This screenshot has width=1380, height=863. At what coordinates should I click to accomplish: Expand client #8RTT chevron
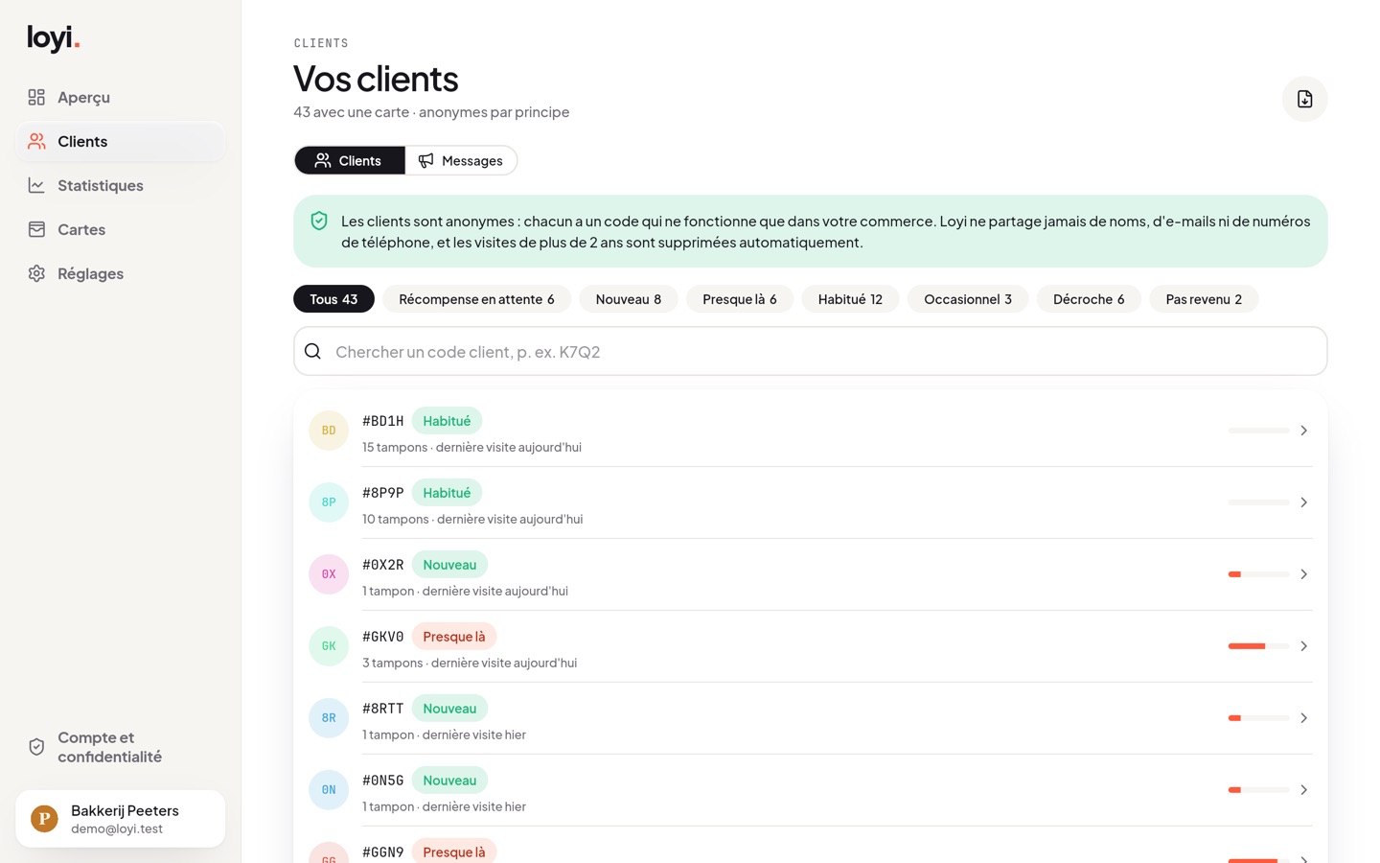[1303, 718]
